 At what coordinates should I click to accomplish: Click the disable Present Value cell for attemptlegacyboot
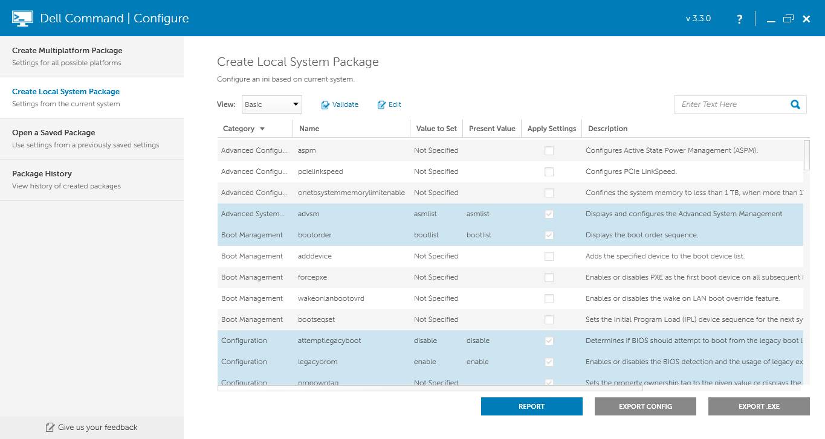pos(478,341)
